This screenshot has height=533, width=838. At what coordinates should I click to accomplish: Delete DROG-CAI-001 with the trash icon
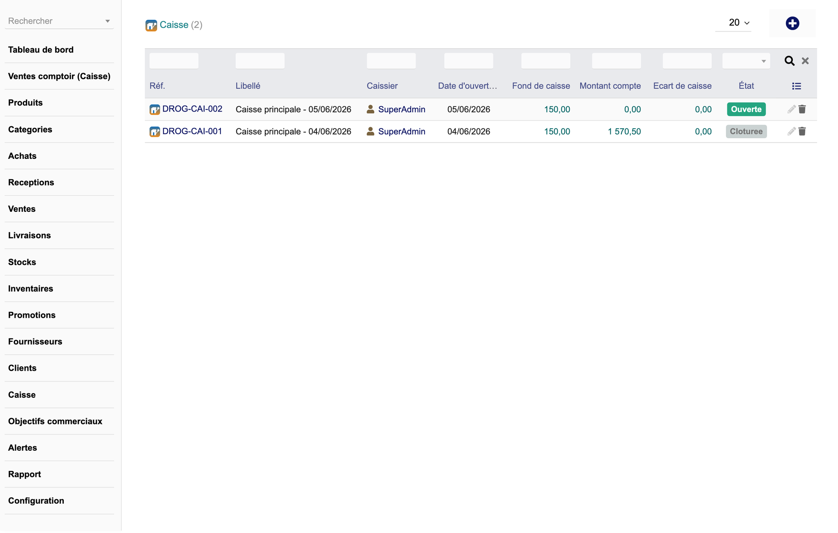pos(802,131)
